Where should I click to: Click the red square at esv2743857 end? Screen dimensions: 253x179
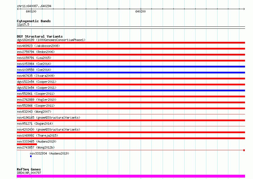point(244,150)
